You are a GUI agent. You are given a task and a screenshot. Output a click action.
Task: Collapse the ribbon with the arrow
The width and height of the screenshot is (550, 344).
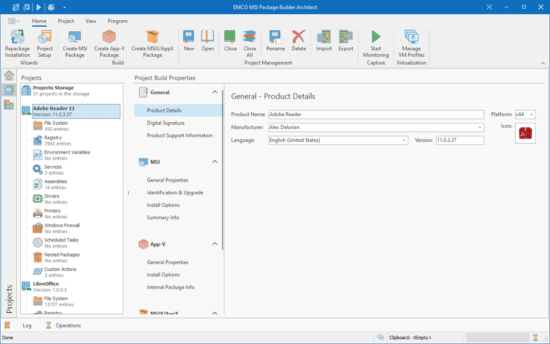point(543,63)
